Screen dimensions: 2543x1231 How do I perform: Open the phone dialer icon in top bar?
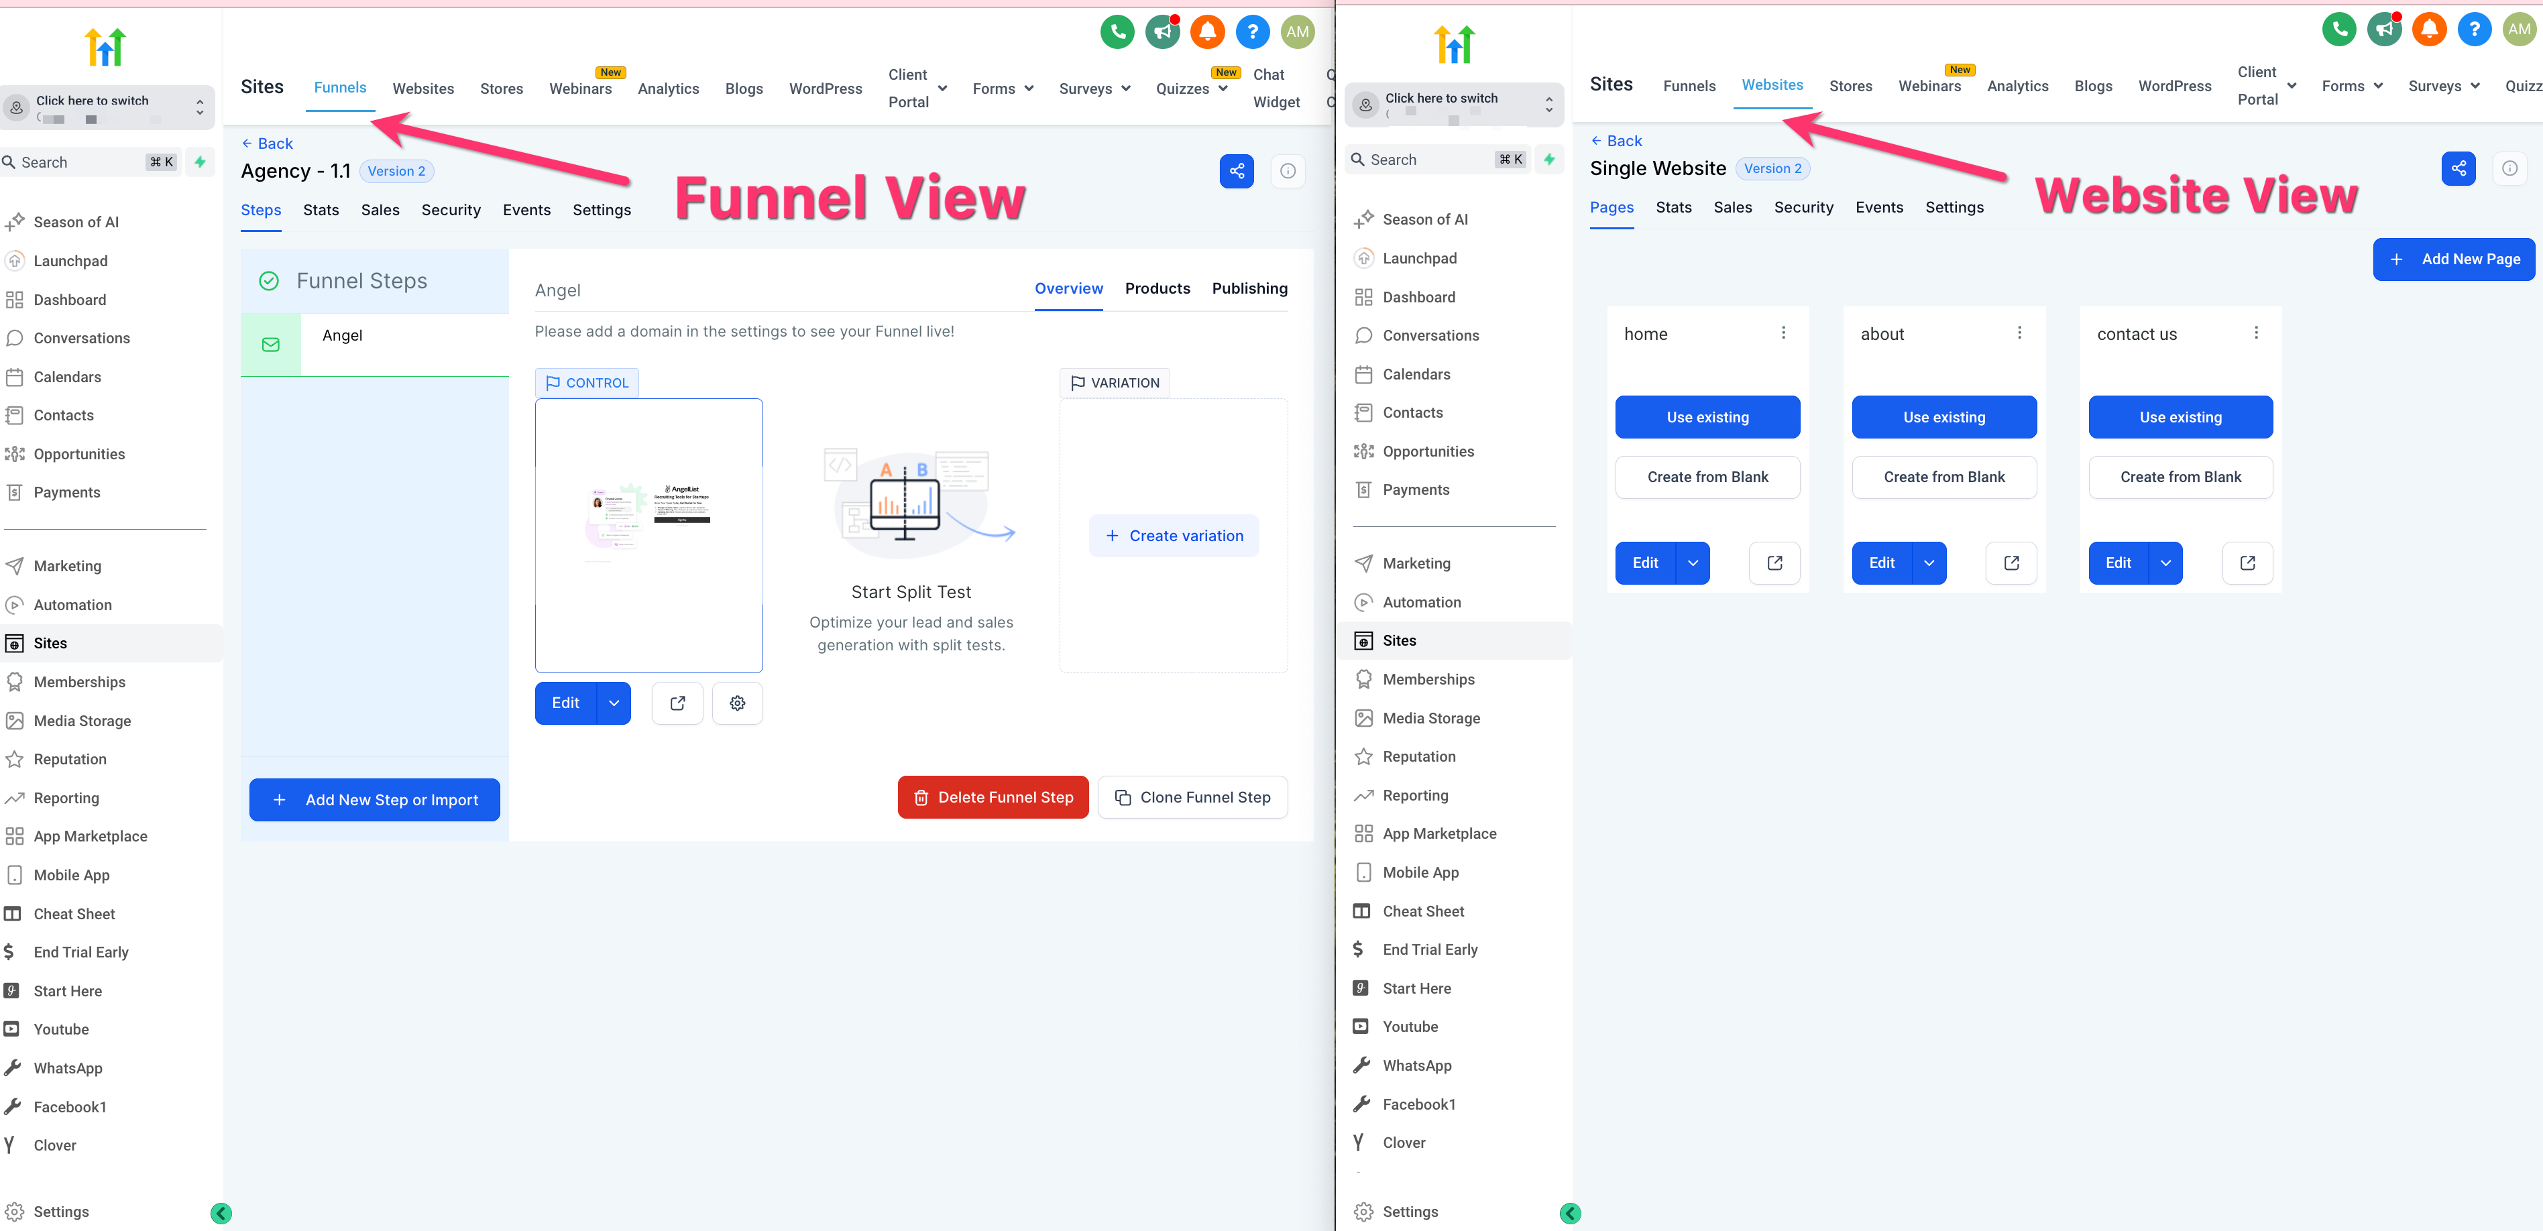pos(1117,32)
